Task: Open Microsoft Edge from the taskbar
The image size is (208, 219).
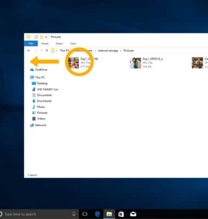Action: [97, 214]
